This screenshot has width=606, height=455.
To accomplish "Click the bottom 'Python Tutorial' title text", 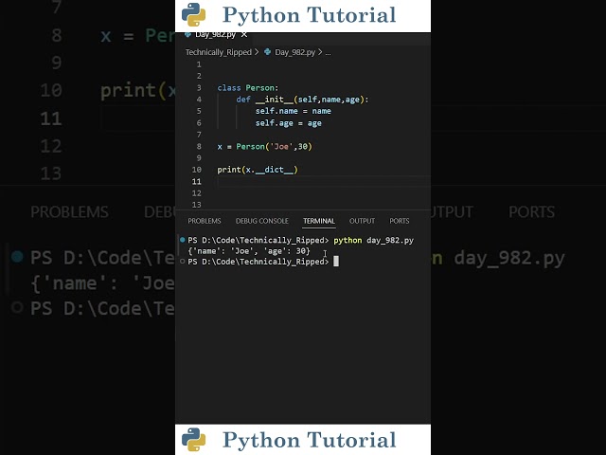I will coord(310,440).
